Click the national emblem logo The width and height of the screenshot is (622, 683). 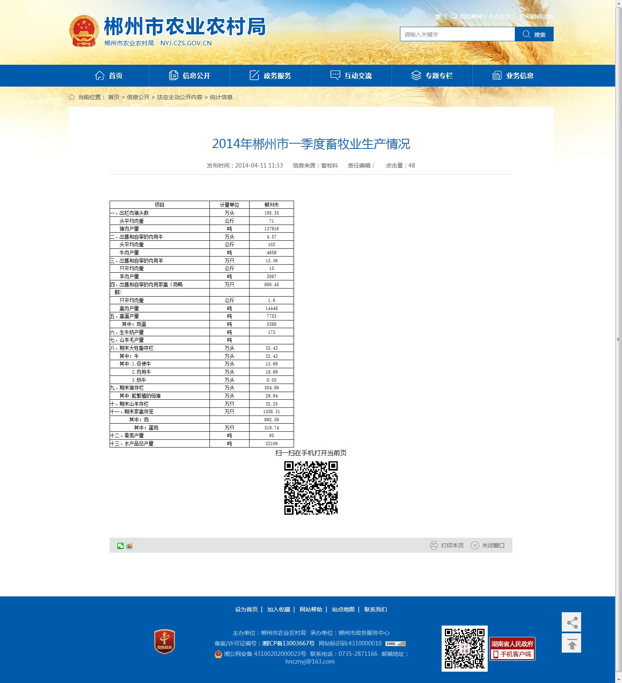tap(84, 31)
